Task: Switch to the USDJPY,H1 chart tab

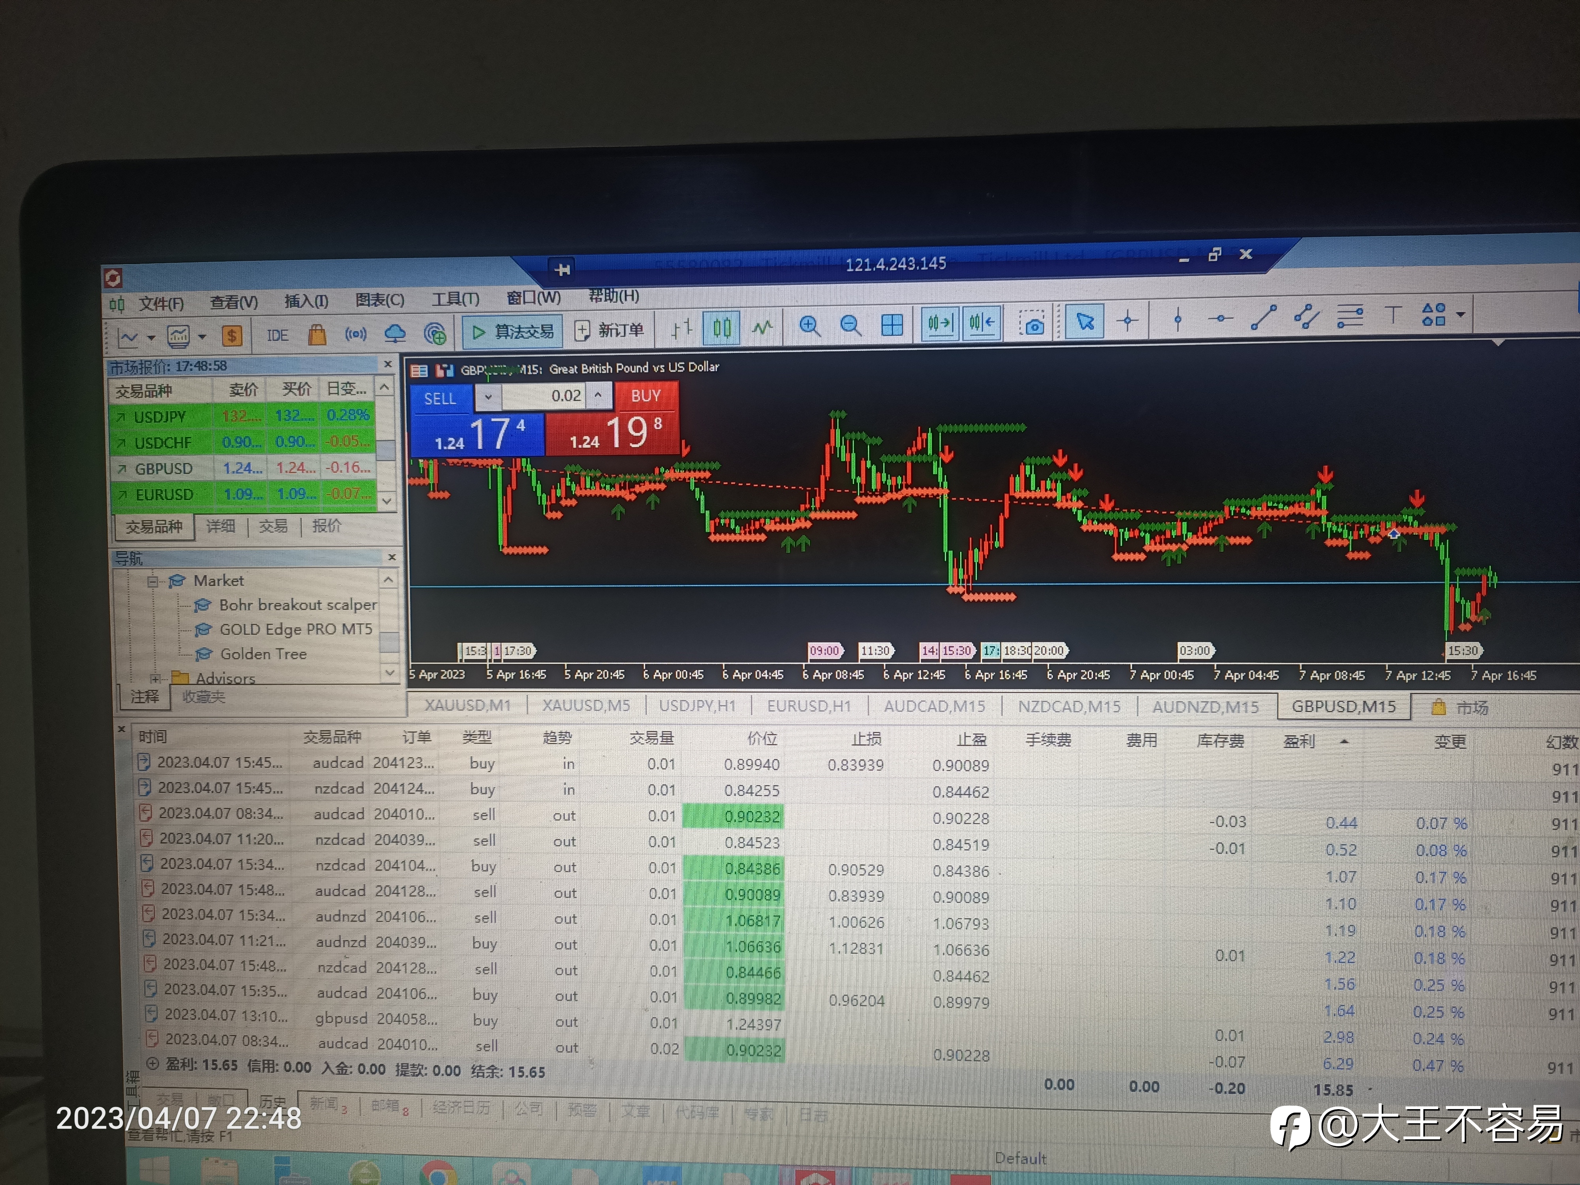Action: pyautogui.click(x=697, y=706)
